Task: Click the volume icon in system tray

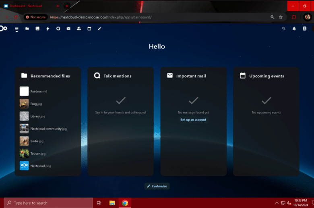Action: 289,203
